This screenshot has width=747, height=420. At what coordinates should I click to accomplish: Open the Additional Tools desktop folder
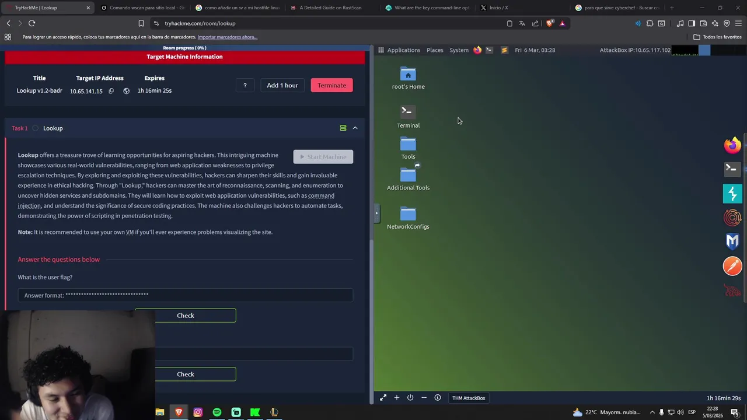click(x=408, y=178)
